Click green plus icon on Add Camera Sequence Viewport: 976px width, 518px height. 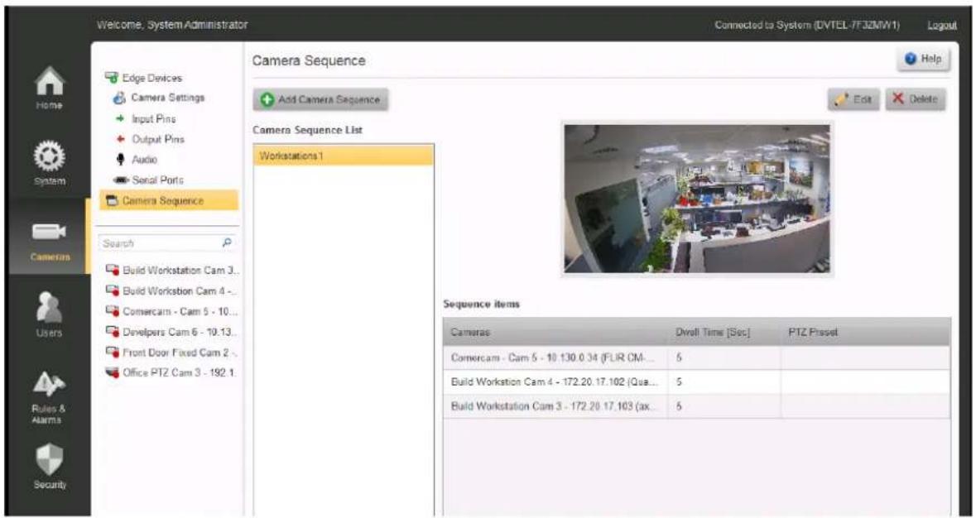[267, 99]
